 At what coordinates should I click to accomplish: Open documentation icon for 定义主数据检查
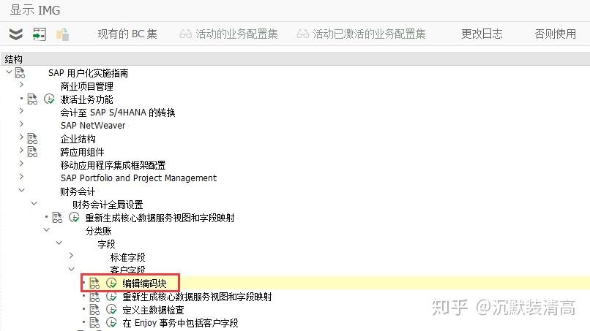click(x=94, y=310)
